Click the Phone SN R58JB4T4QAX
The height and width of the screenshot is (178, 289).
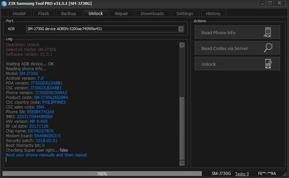coord(41,112)
